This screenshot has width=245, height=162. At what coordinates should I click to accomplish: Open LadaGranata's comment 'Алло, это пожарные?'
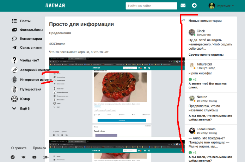click(x=209, y=142)
